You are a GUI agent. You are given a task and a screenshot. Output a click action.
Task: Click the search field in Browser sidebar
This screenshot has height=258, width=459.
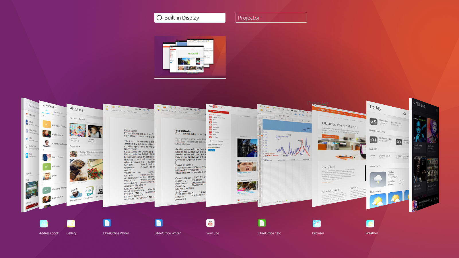34,107
